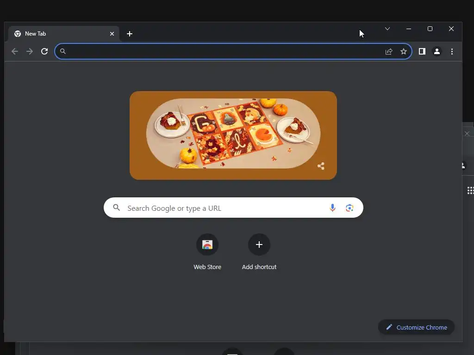Click the magnifier in the Google search box

(x=116, y=208)
